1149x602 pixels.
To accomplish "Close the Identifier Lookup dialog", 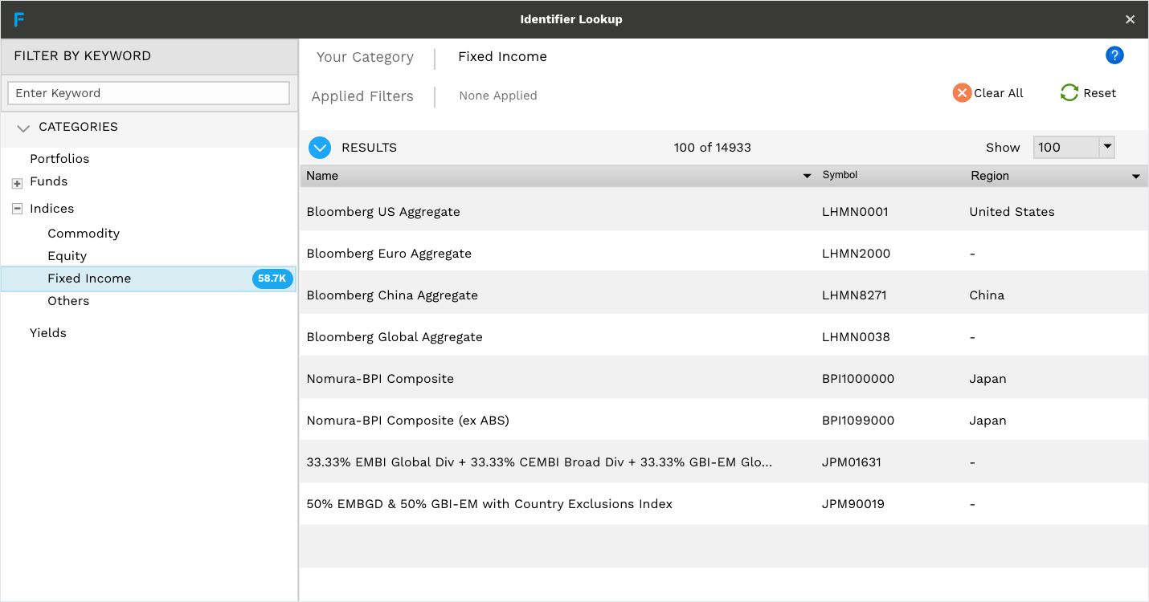I will (1130, 19).
